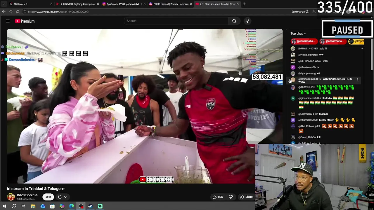
Task: Open Task View on the taskbar
Action: 23,206
